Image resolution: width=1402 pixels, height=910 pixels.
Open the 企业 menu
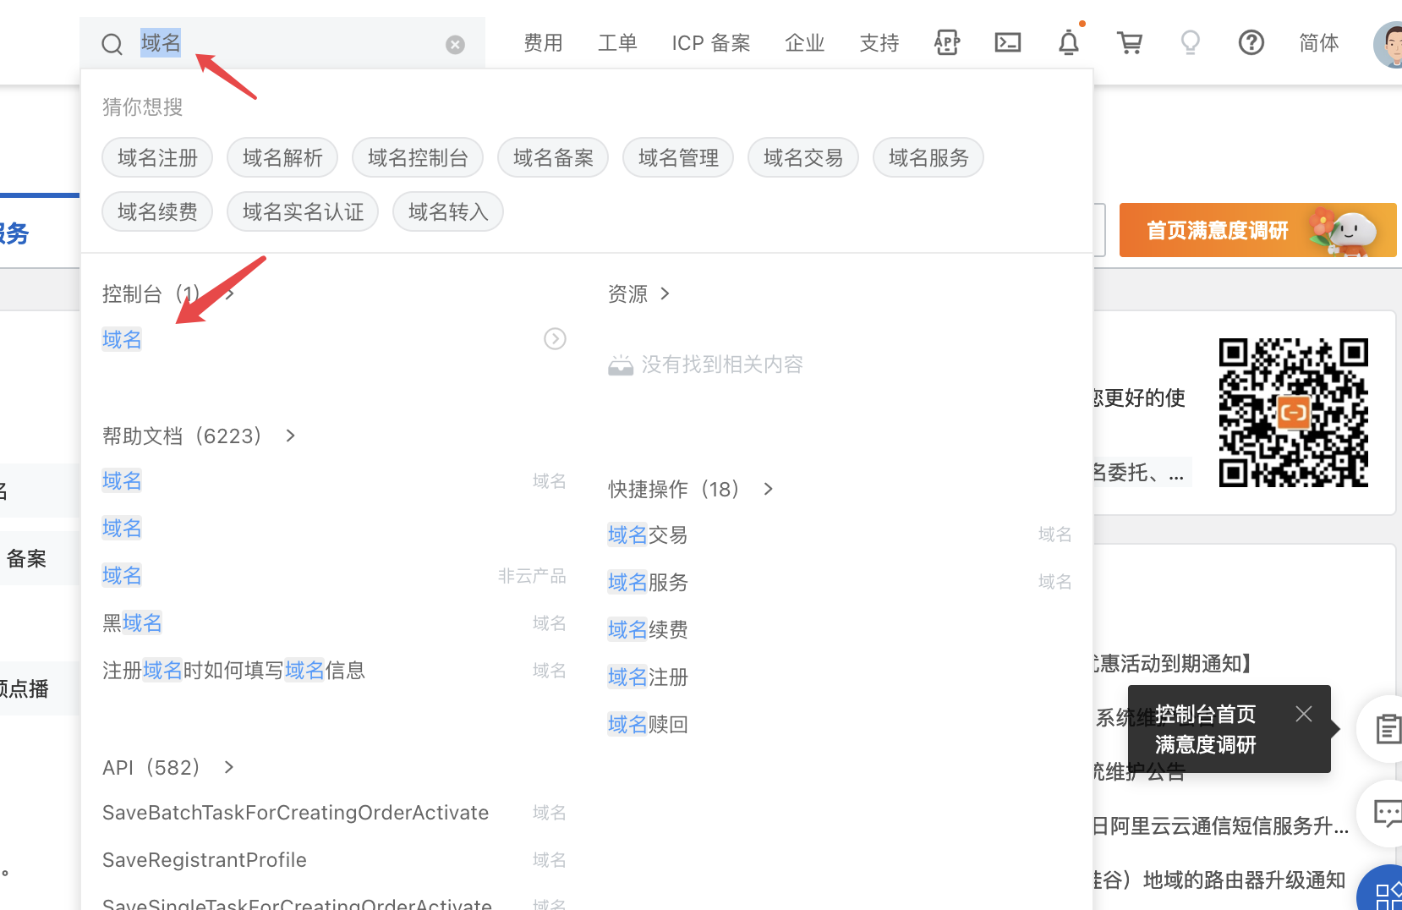tap(804, 43)
